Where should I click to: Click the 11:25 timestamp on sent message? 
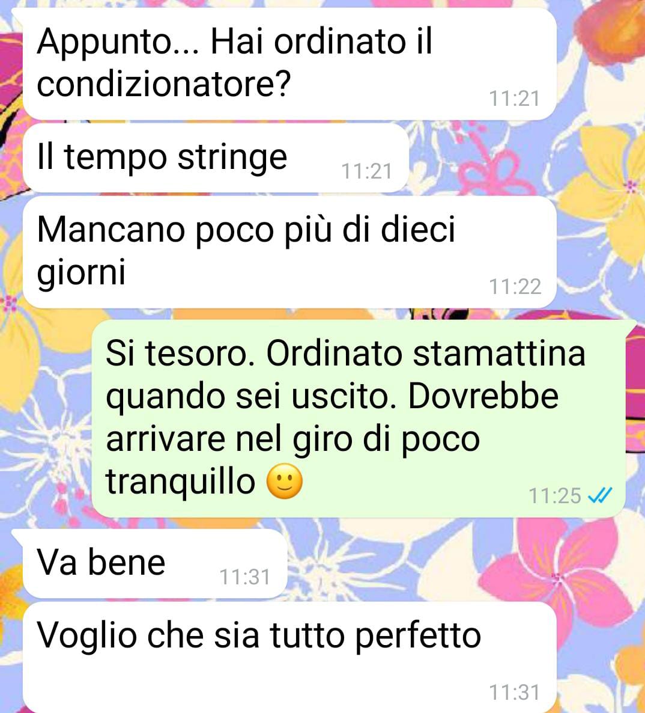tap(555, 495)
